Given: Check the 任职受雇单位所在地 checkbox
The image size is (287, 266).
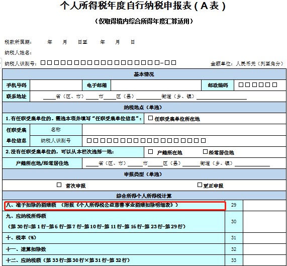Looking at the screenshot, I should tap(150, 118).
